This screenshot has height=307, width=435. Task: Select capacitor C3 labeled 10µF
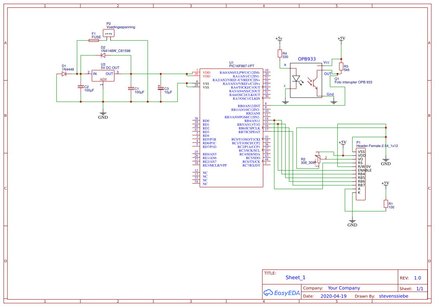click(160, 88)
